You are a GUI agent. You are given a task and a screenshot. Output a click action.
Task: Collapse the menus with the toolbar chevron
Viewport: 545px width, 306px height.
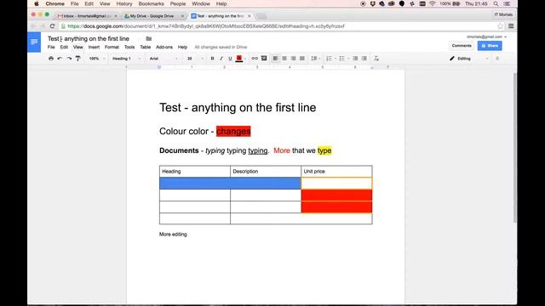click(x=497, y=59)
